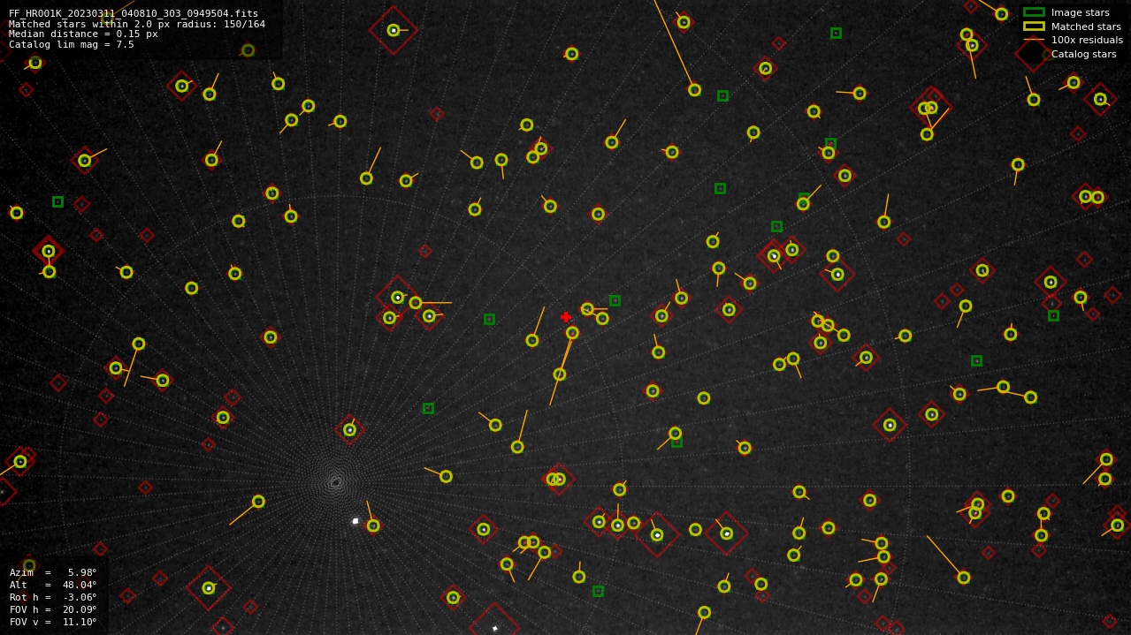This screenshot has height=635, width=1131.
Task: Click the orange 100x residuals legend line
Action: pyautogui.click(x=1034, y=40)
